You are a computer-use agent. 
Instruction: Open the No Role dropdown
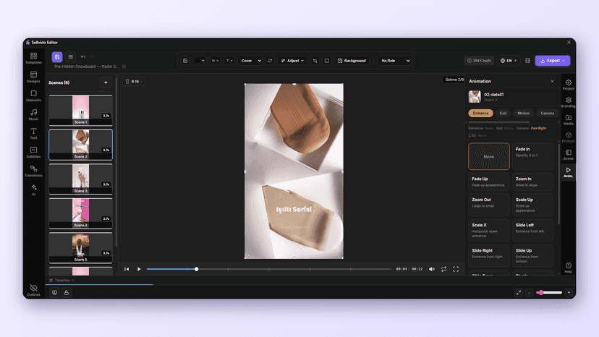click(394, 61)
